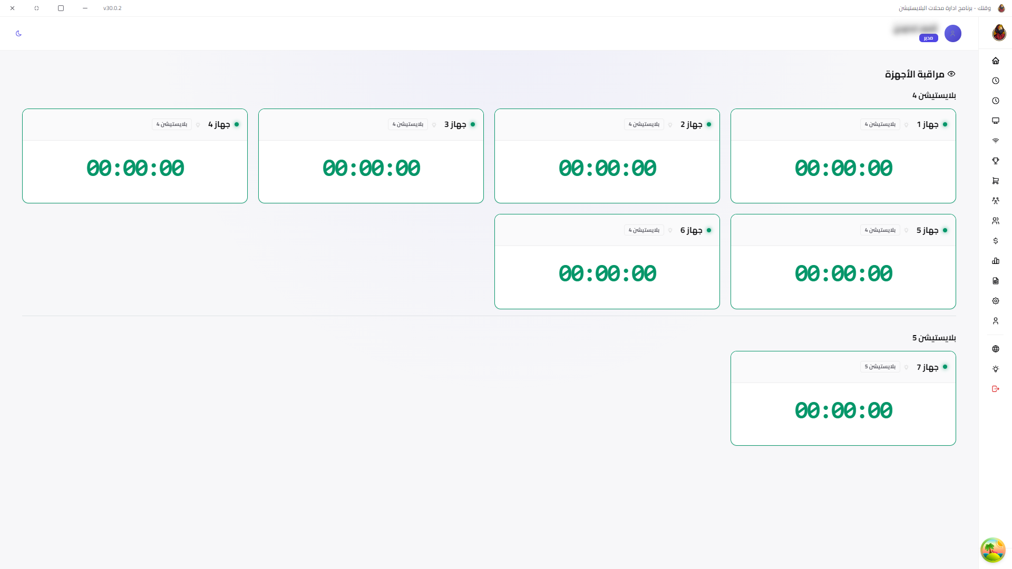1012x569 pixels.
Task: Click the مدير role badge in header
Action: click(x=929, y=38)
